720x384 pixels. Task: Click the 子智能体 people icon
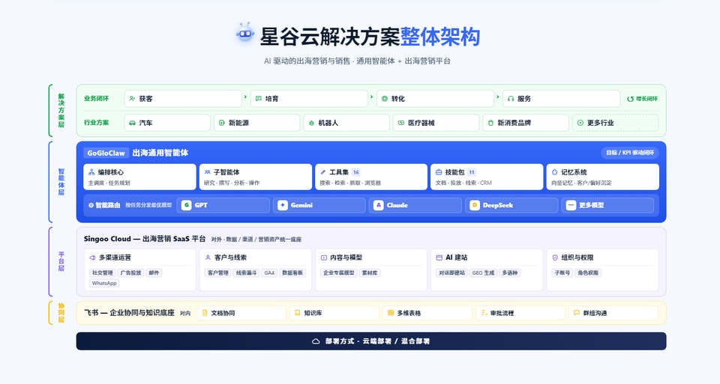(208, 172)
